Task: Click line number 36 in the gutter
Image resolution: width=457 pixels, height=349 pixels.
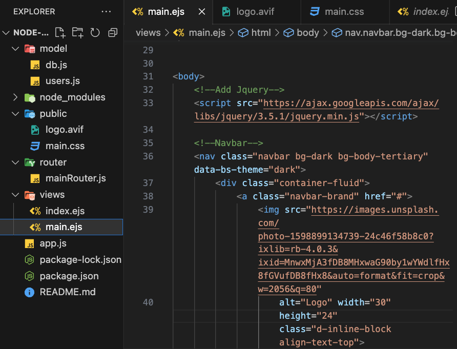Action: (148, 157)
